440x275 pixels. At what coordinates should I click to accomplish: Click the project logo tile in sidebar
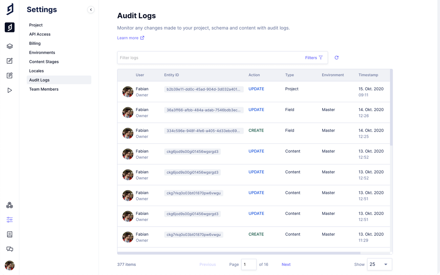point(9,27)
